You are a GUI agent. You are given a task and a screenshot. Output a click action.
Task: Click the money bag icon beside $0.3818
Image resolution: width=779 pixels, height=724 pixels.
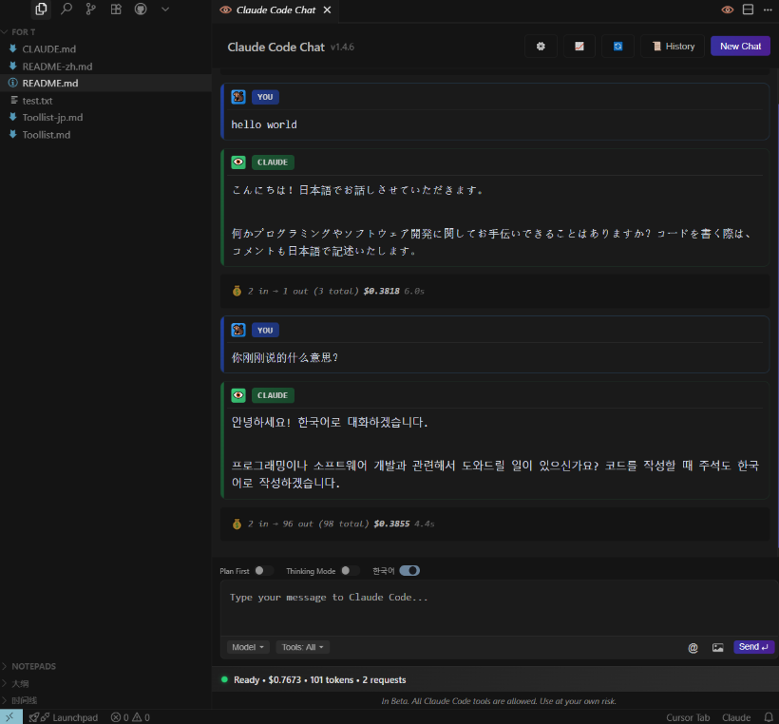(x=237, y=291)
